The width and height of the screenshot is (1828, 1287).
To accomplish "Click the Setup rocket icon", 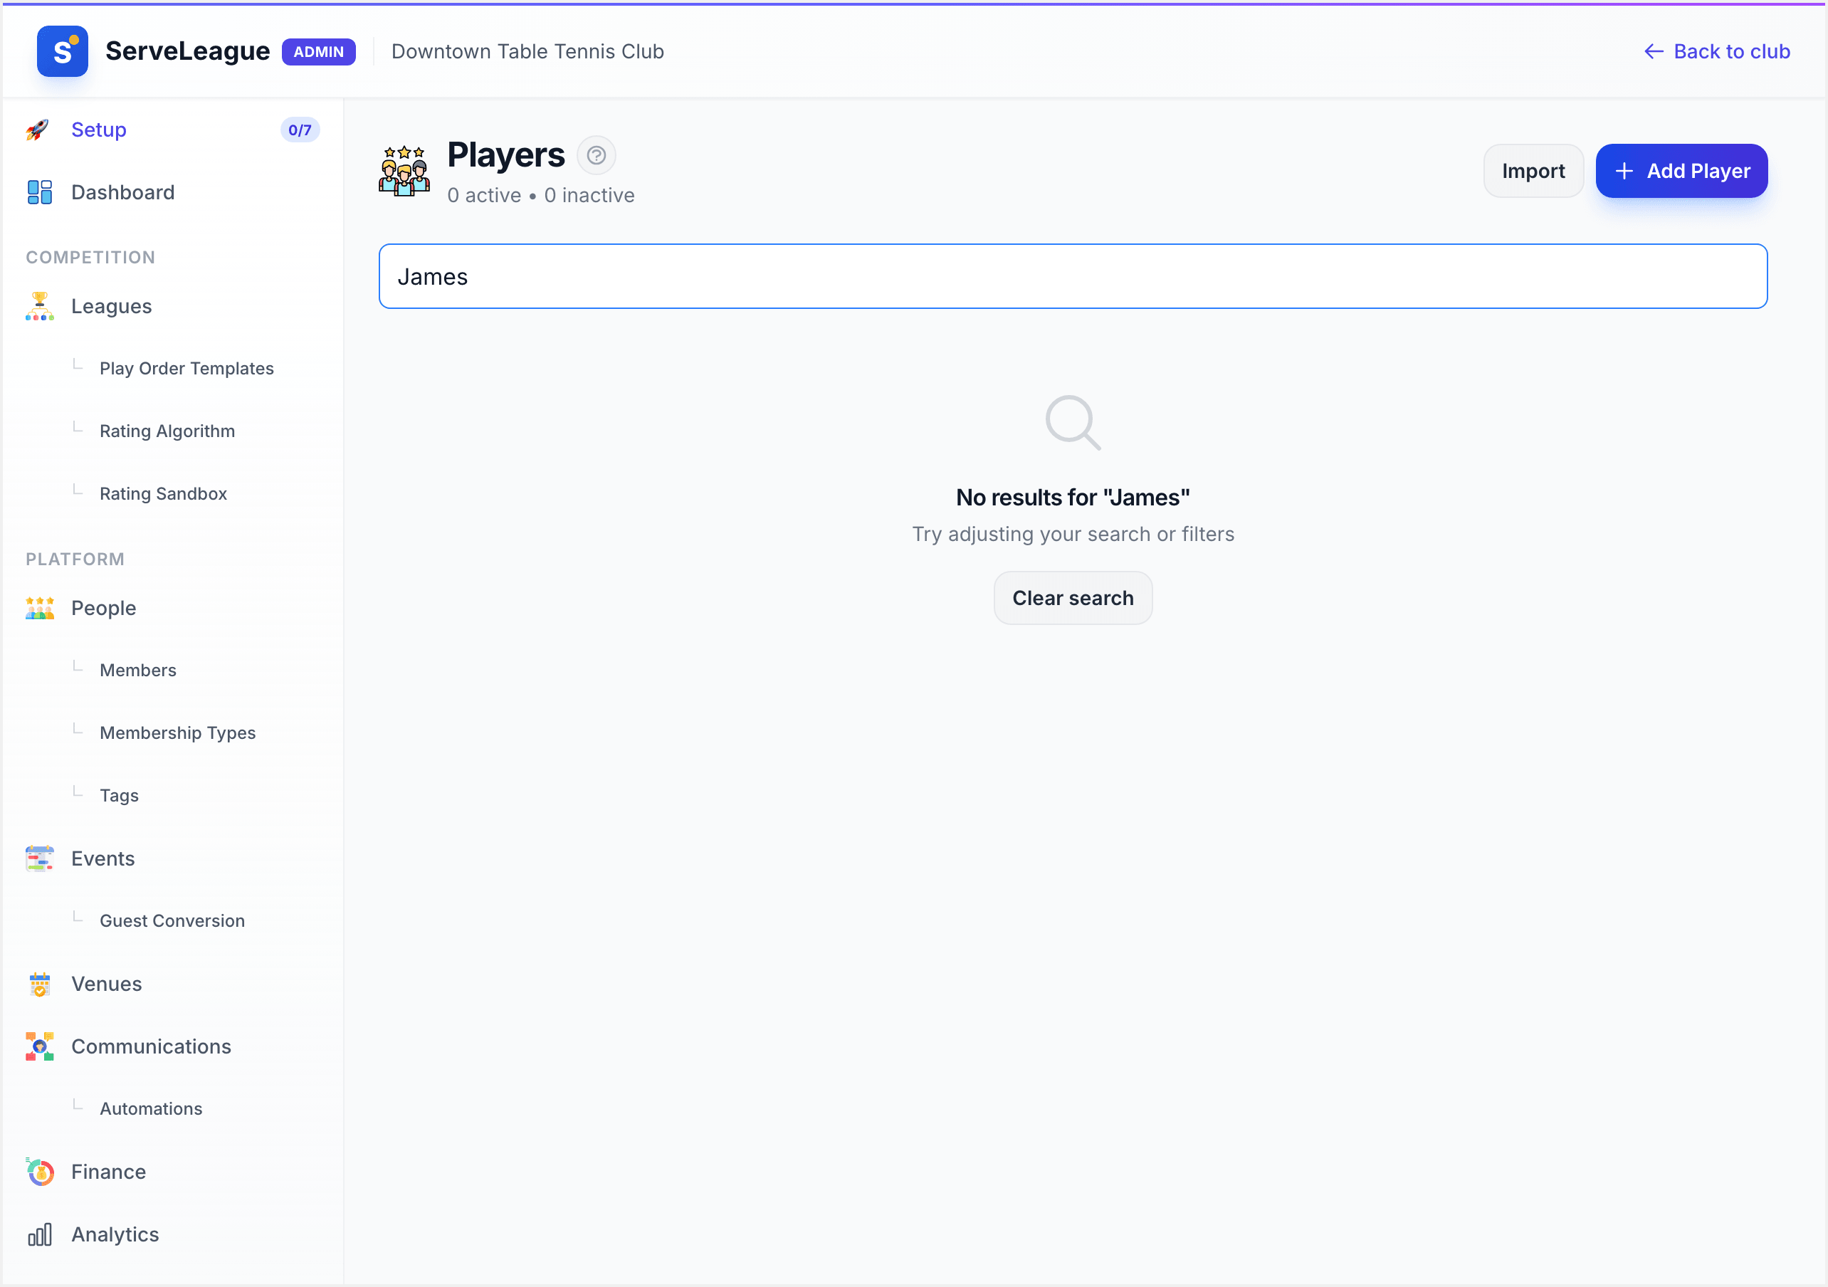I will (38, 130).
